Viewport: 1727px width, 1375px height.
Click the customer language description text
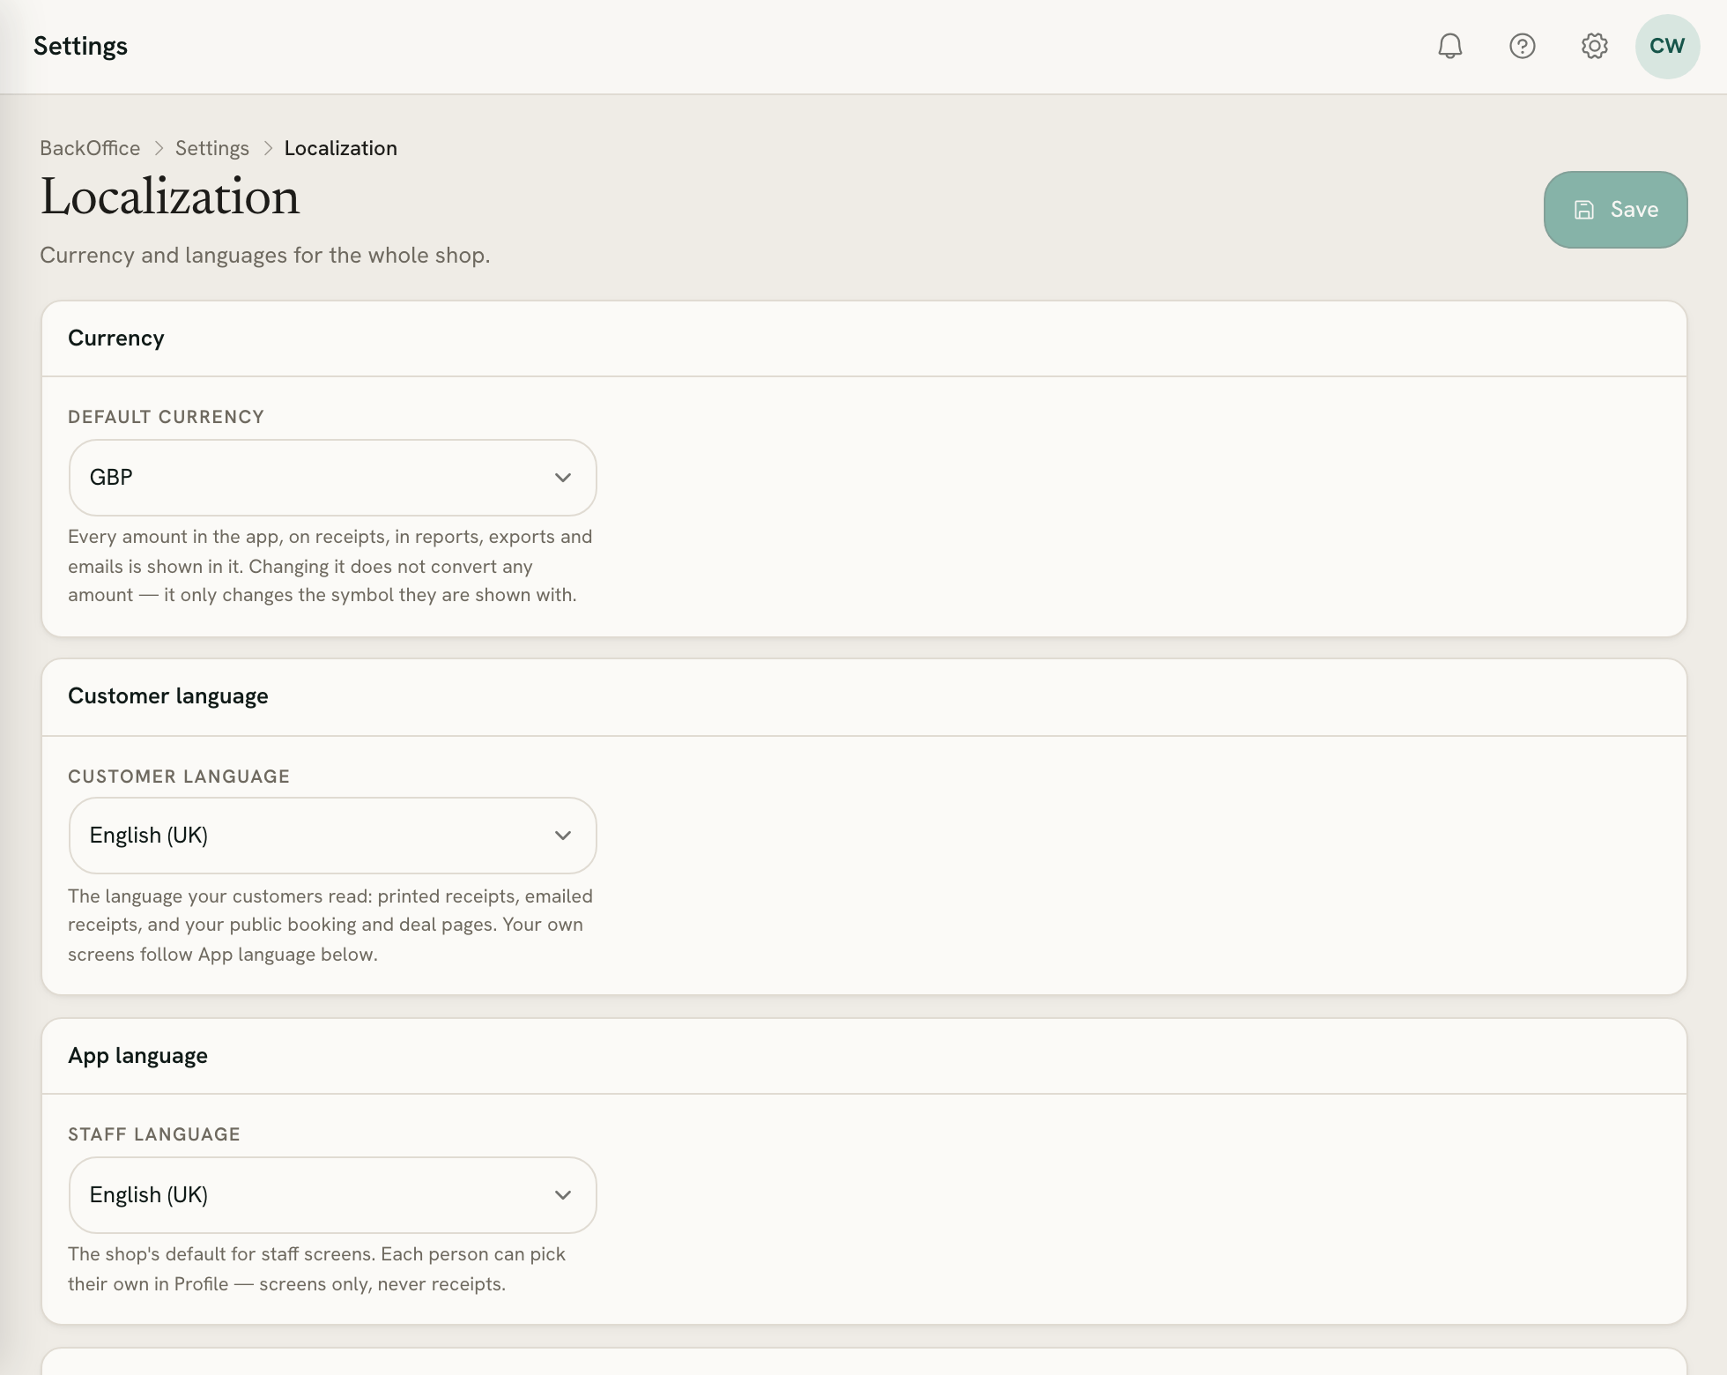click(330, 925)
